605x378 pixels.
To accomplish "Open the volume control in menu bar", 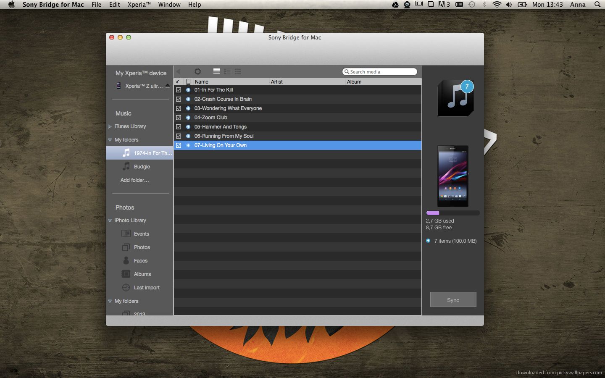I will 509,5.
